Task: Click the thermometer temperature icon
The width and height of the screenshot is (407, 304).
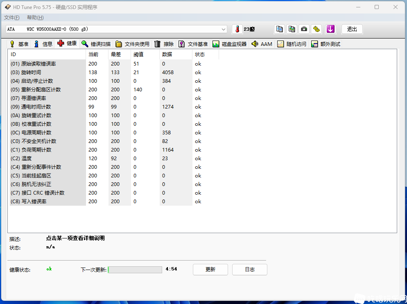Action: tap(237, 29)
